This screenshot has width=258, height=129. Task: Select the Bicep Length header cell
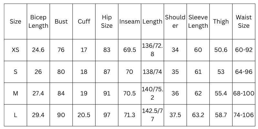[38, 22]
